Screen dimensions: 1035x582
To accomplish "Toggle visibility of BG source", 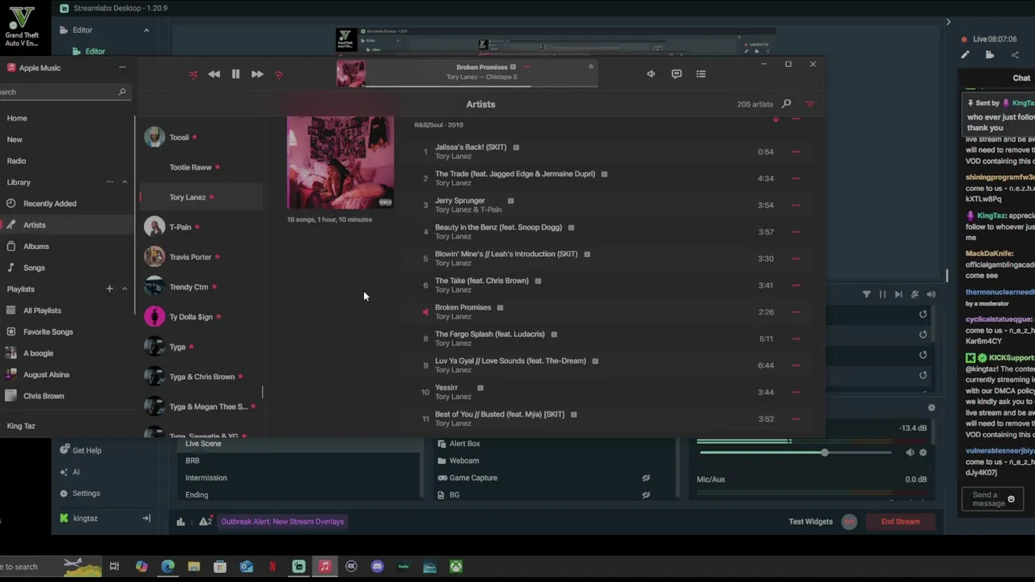I will (x=646, y=495).
